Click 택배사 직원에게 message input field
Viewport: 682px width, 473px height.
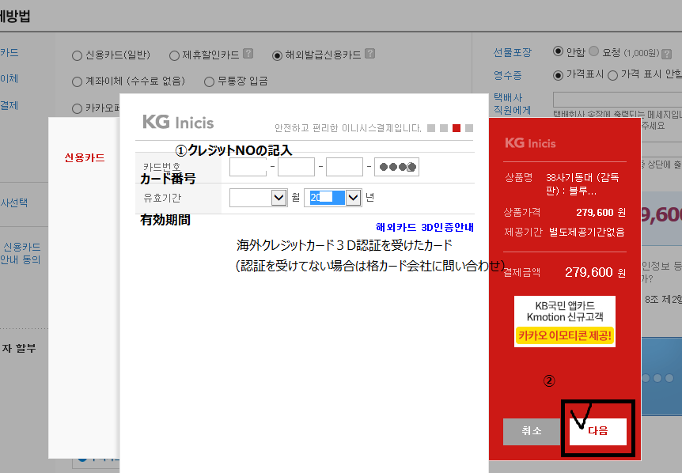(x=618, y=100)
